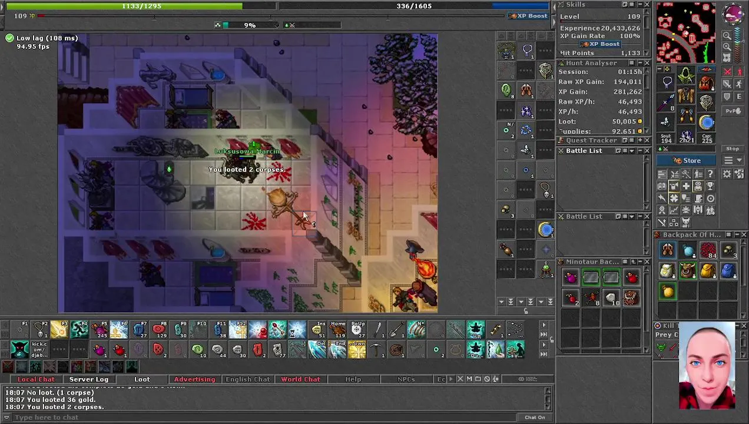Open the analytics line chart icon

pos(674,210)
